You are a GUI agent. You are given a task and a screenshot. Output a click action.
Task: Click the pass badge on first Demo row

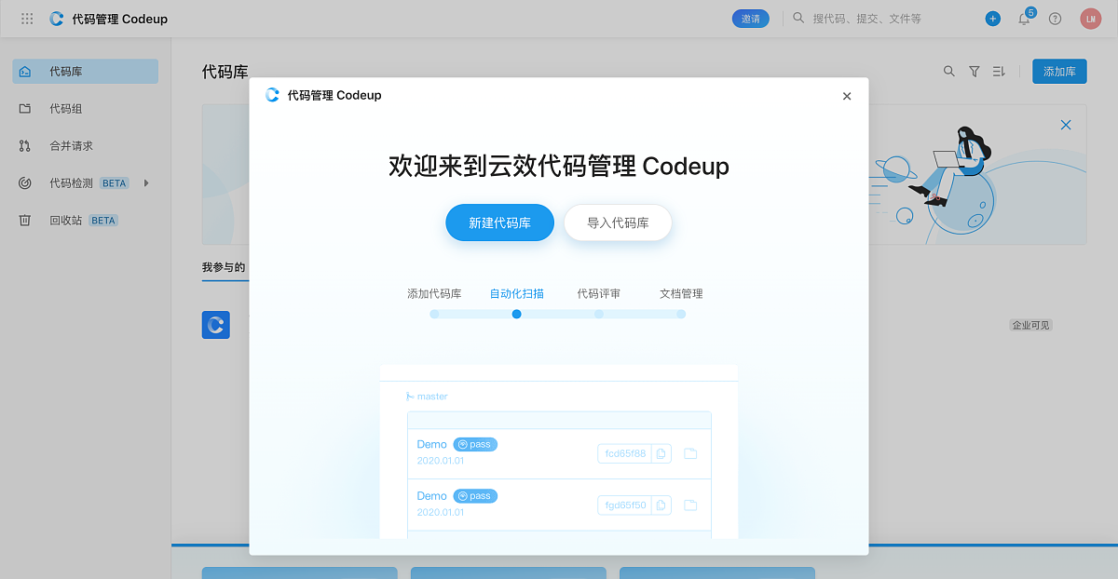[475, 444]
